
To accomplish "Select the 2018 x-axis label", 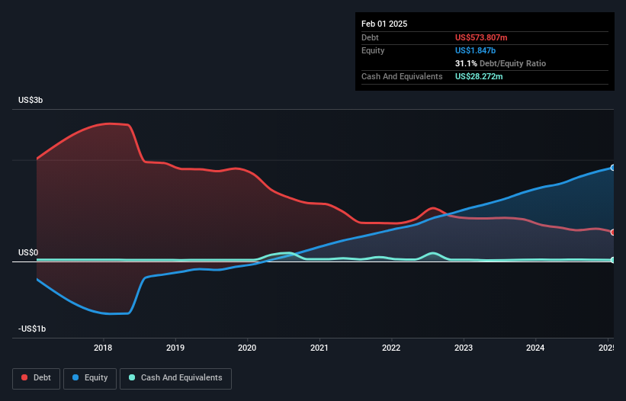I will coord(103,348).
